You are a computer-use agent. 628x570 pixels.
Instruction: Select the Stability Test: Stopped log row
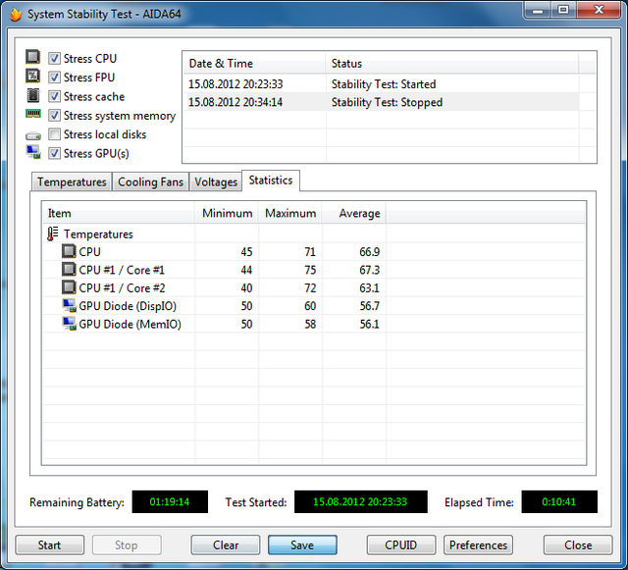pos(388,102)
